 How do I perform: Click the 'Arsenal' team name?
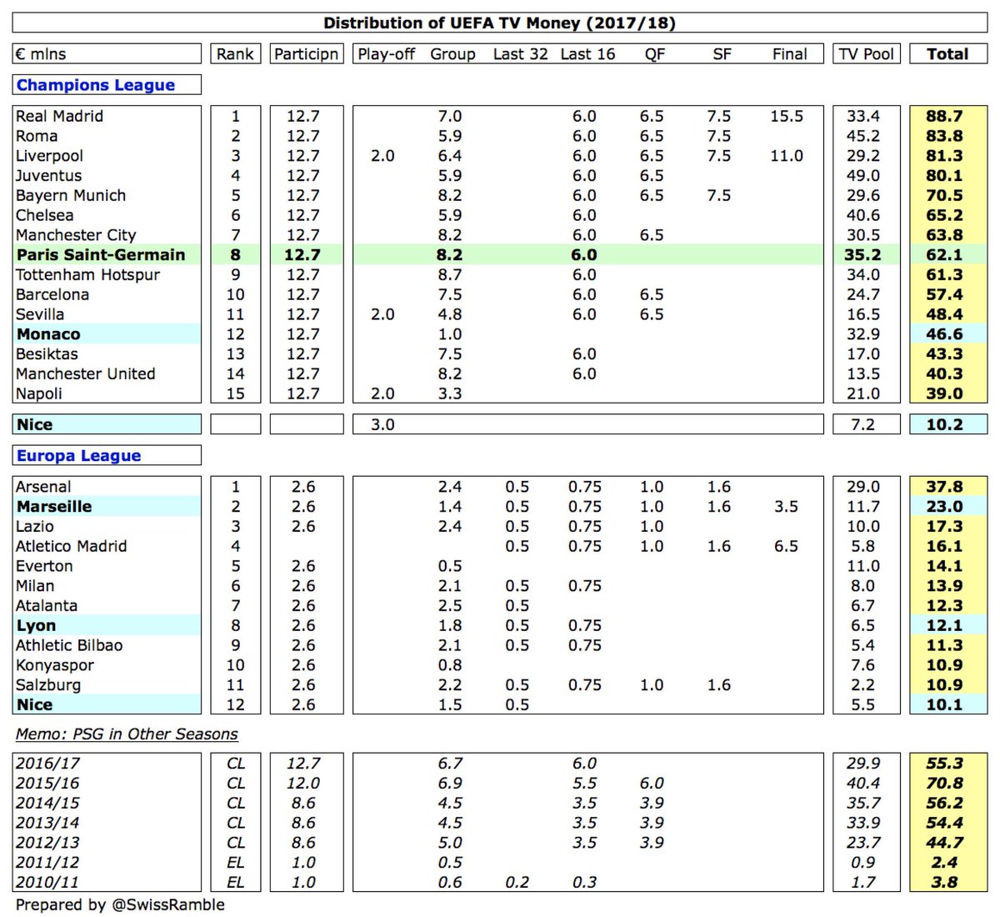click(43, 487)
